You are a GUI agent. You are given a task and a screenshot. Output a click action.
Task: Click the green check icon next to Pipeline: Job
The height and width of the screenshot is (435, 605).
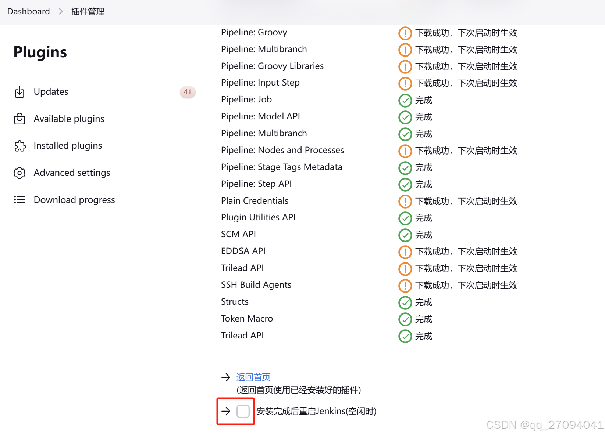click(405, 100)
